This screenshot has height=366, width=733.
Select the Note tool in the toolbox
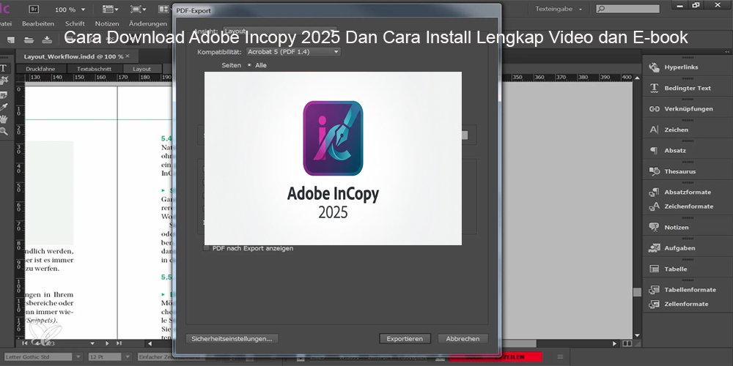[x=4, y=94]
